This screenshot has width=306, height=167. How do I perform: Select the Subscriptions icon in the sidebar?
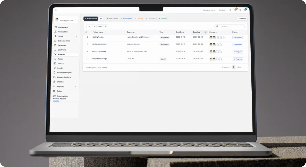[56, 41]
